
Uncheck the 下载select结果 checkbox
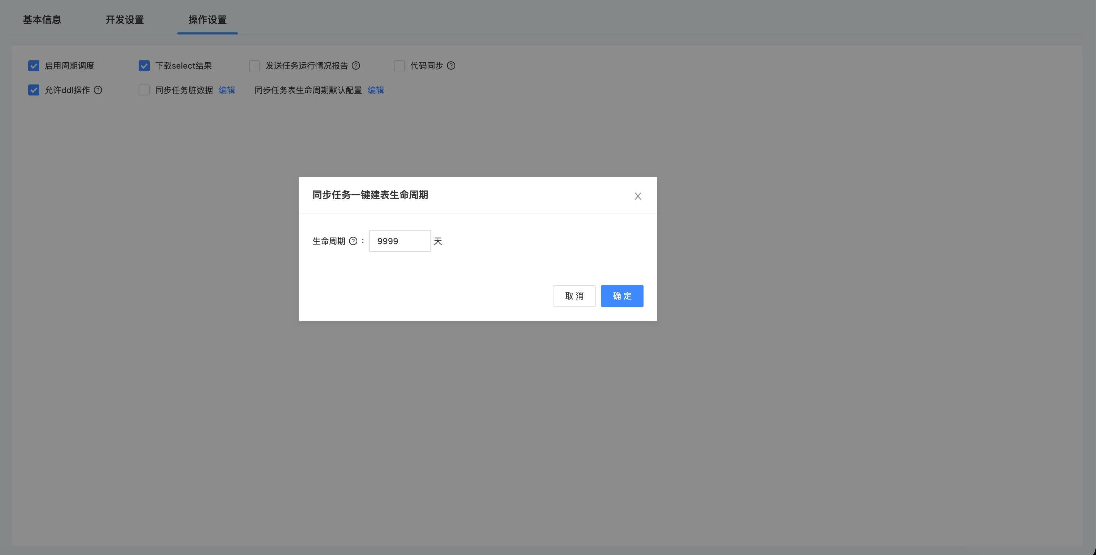[x=144, y=66]
